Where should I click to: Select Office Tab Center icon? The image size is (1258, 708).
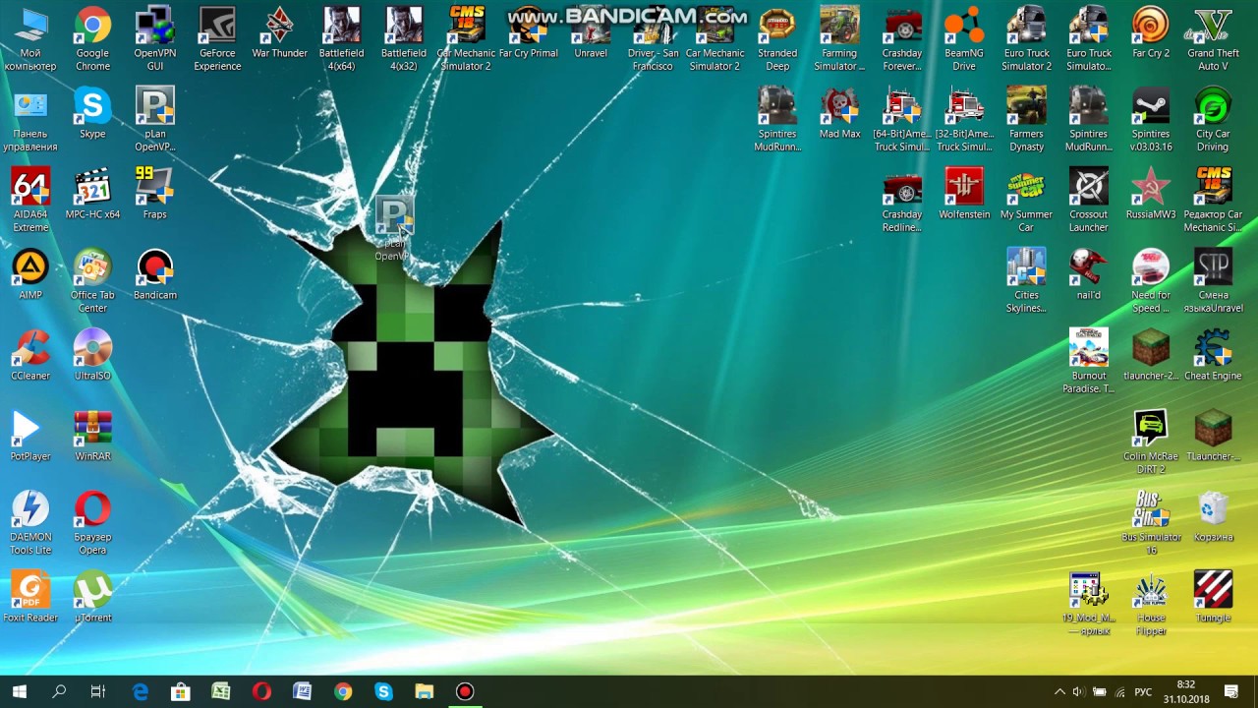pos(92,279)
